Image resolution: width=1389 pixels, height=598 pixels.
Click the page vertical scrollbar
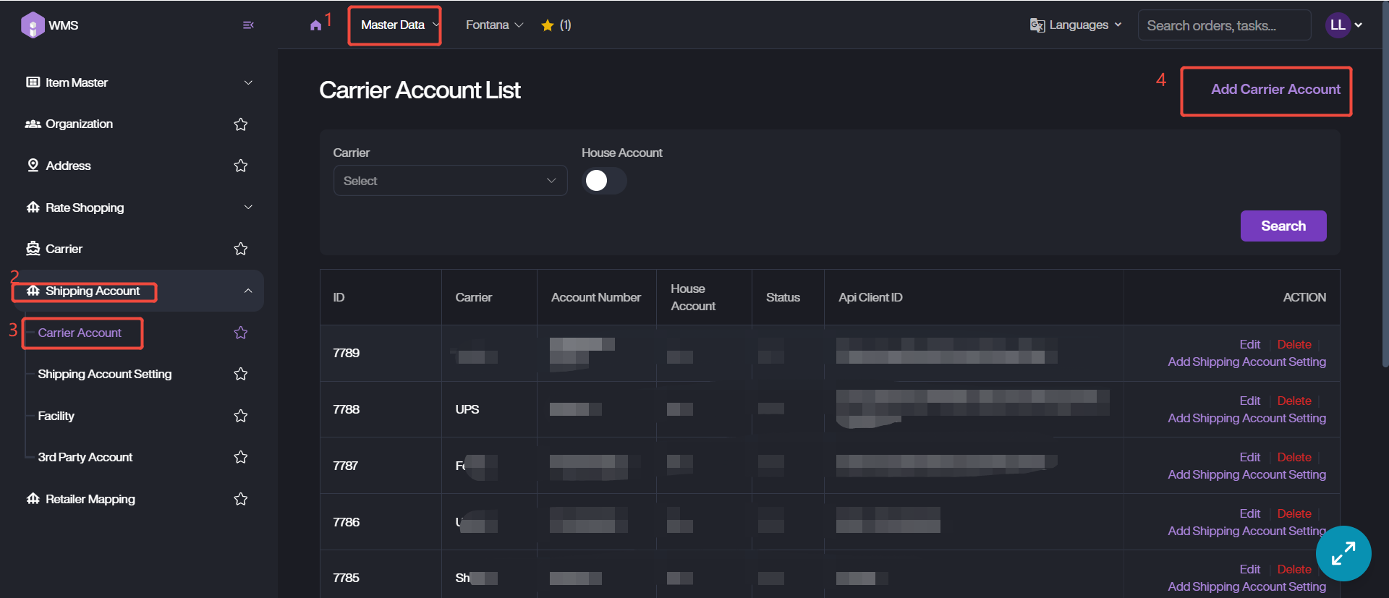1385,181
